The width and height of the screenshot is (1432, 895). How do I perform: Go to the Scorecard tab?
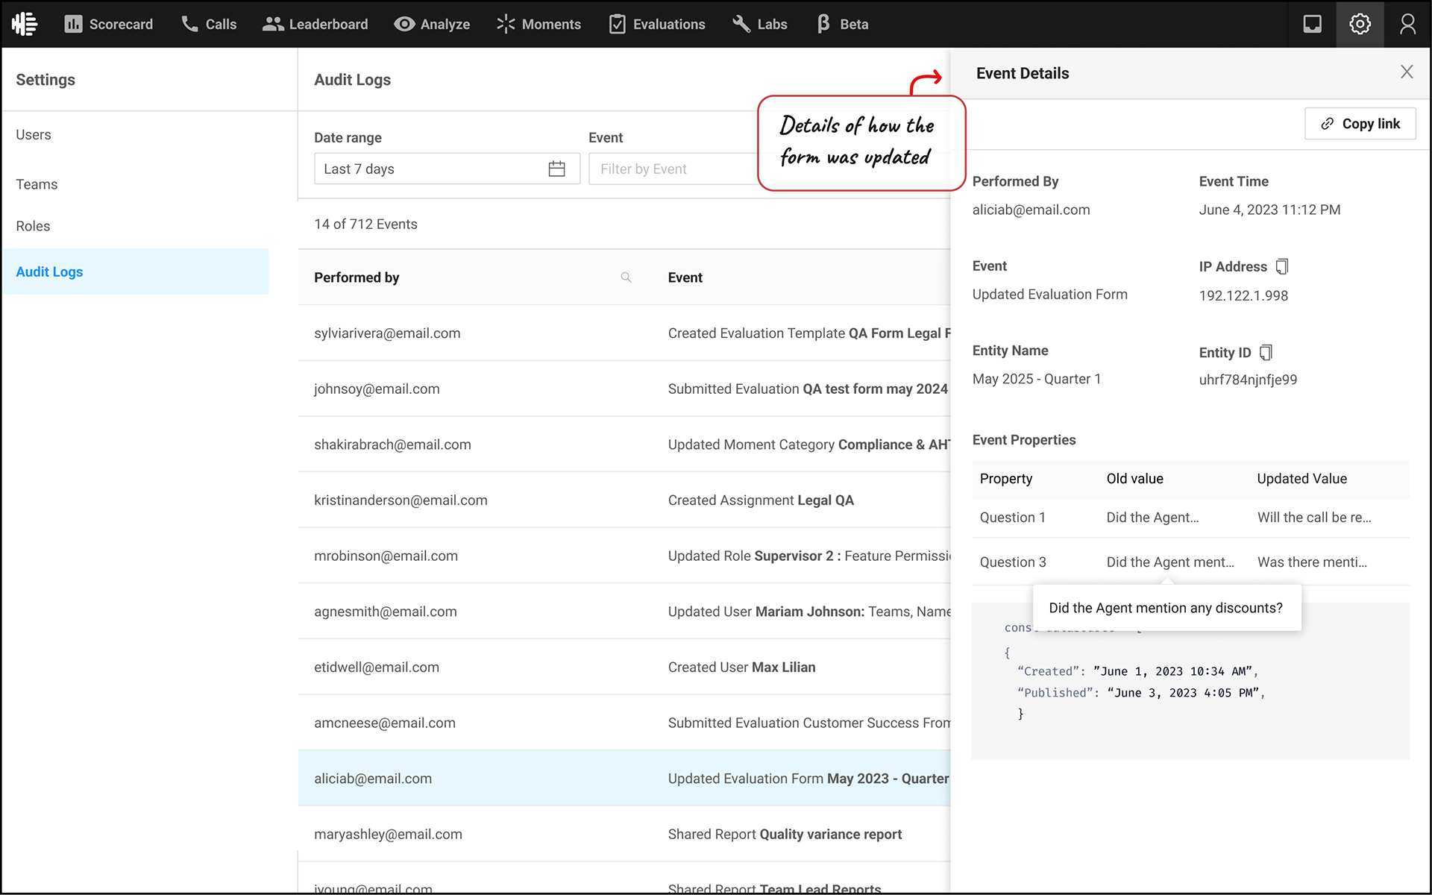(109, 24)
